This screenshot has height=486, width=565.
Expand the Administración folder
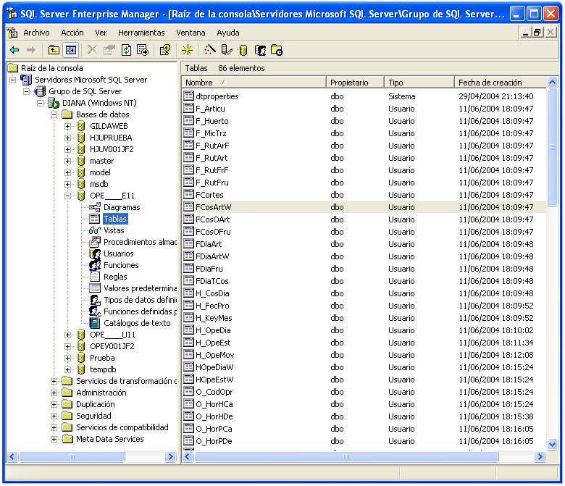[54, 393]
